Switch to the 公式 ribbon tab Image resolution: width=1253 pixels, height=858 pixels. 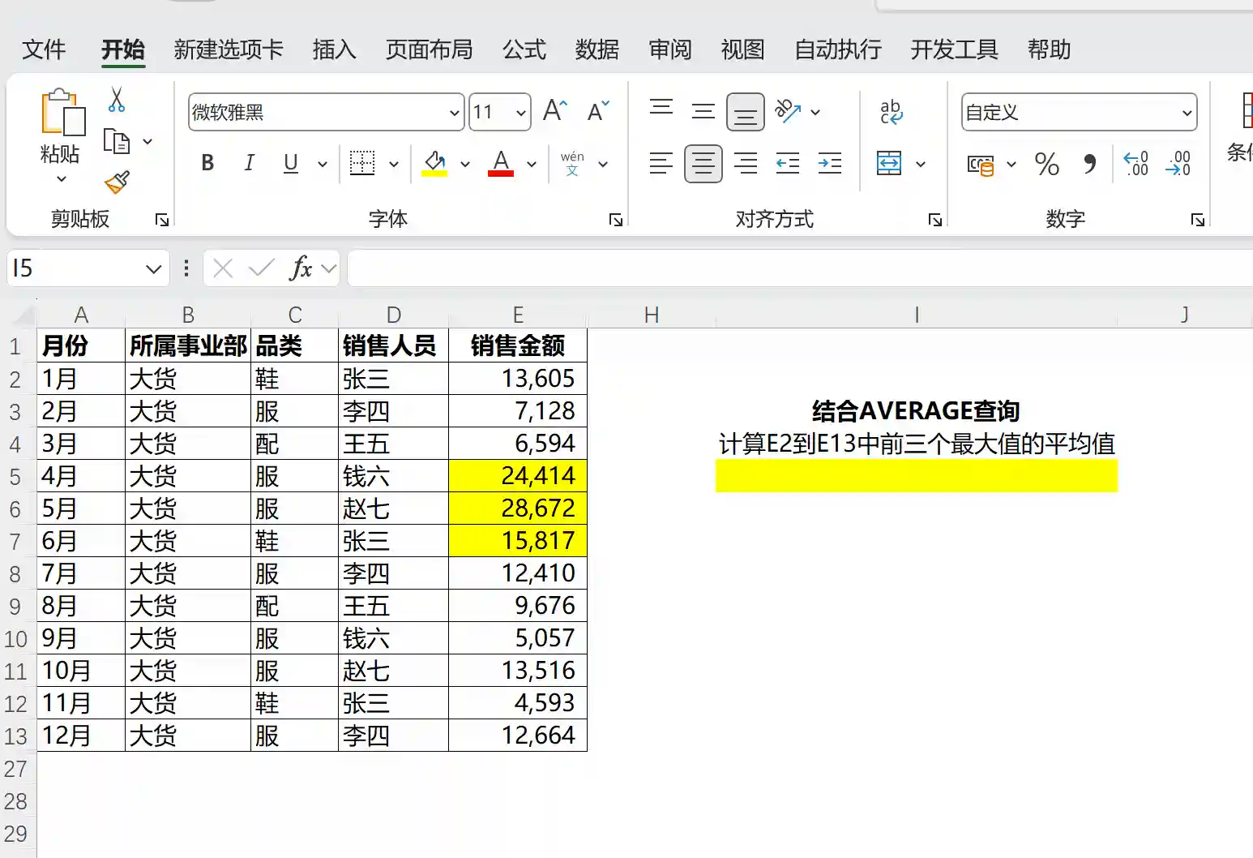pos(524,50)
